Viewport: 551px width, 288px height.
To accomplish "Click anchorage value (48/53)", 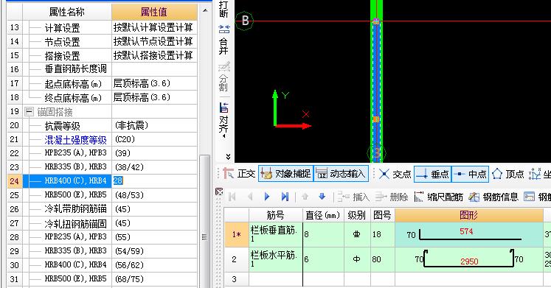I will (154, 195).
